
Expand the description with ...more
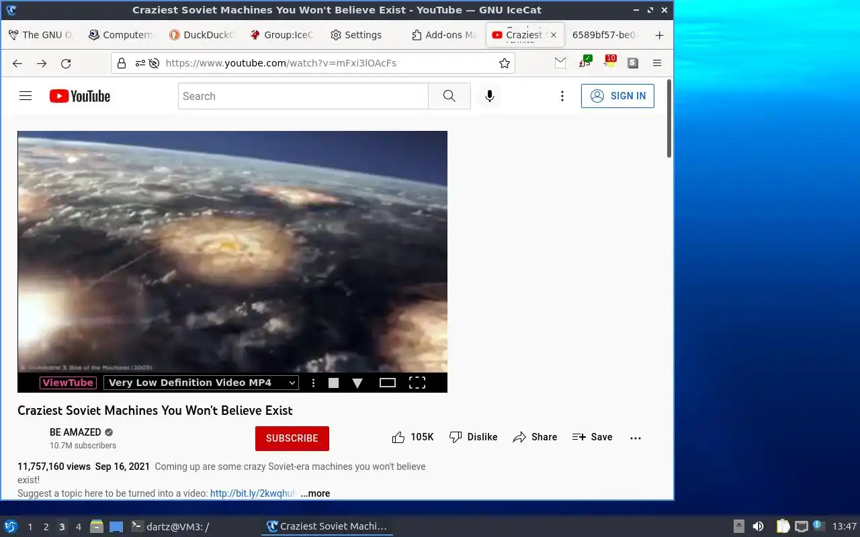tap(315, 493)
